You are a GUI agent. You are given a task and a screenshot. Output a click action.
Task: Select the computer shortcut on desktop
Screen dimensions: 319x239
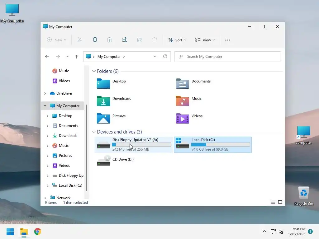click(303, 135)
